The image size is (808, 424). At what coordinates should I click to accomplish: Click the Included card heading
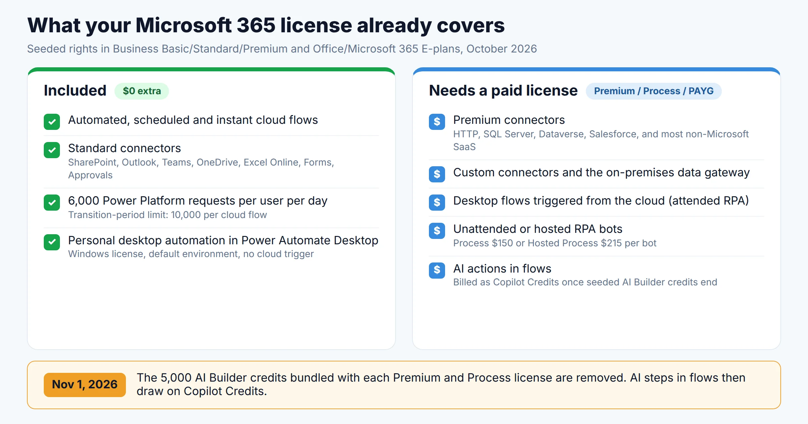tap(75, 91)
